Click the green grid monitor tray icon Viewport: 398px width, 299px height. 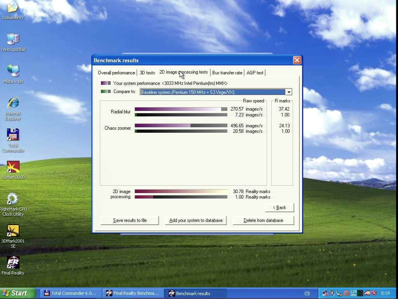pos(360,293)
